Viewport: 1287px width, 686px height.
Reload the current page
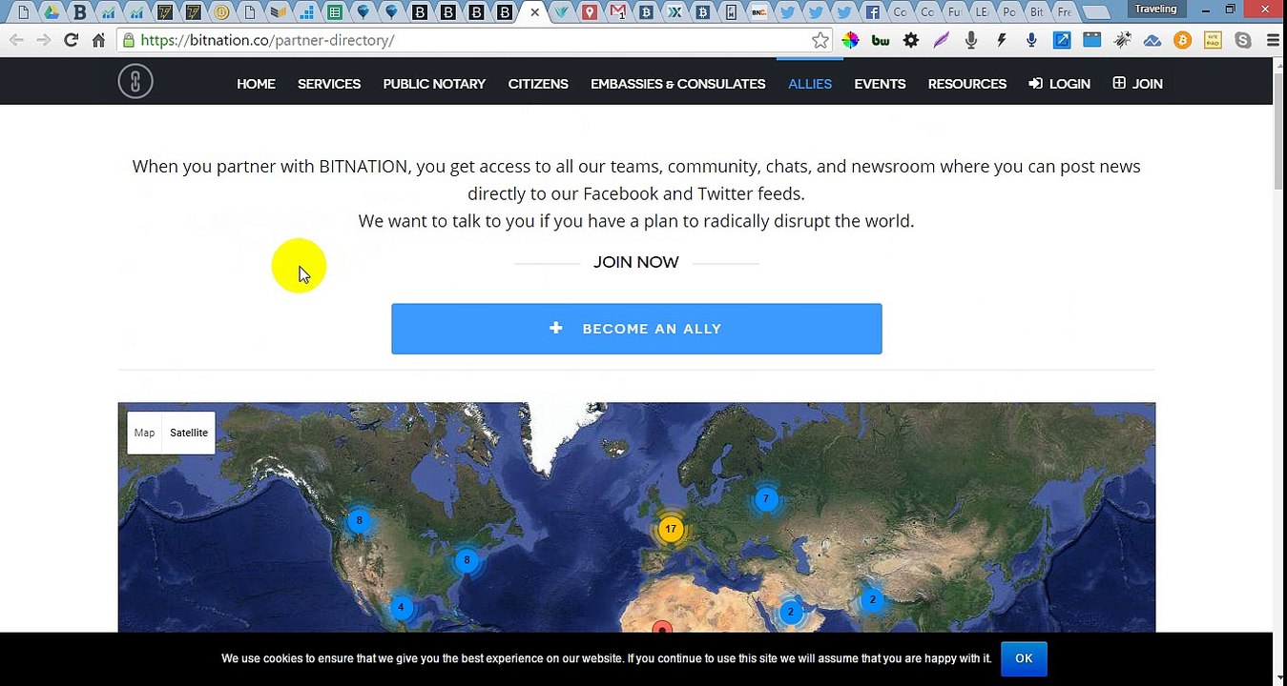coord(71,40)
